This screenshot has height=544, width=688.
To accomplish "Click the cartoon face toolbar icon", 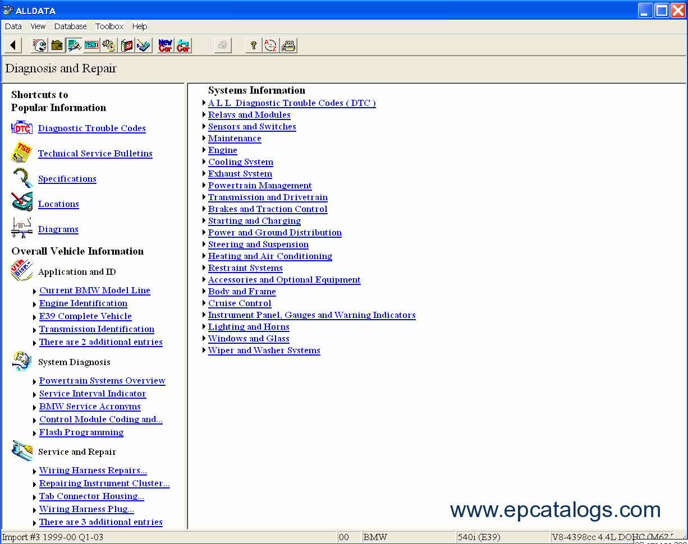I will pos(39,45).
